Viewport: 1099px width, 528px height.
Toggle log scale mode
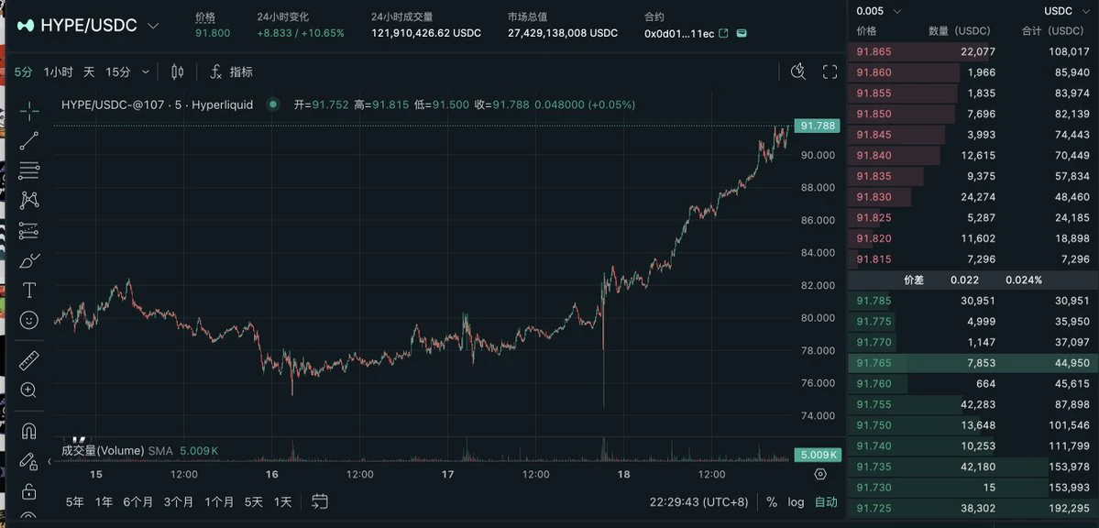pyautogui.click(x=796, y=502)
